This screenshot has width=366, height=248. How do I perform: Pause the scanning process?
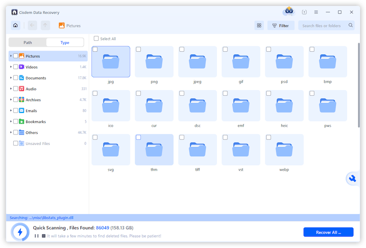pos(37,236)
